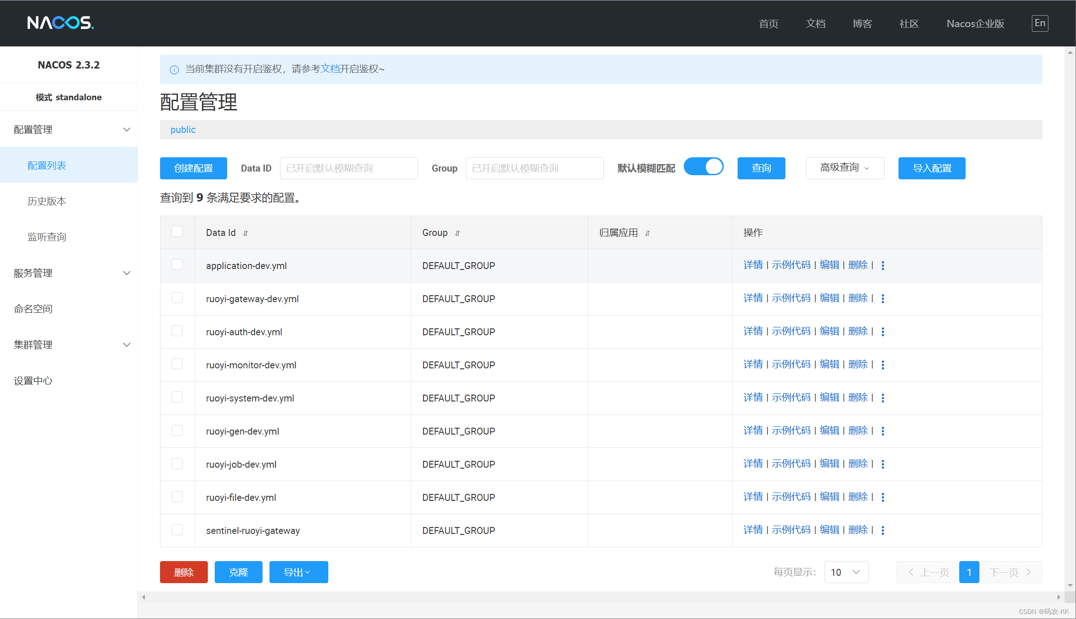Toggle the 默认模糊匹配 switch
The image size is (1076, 619).
[704, 166]
